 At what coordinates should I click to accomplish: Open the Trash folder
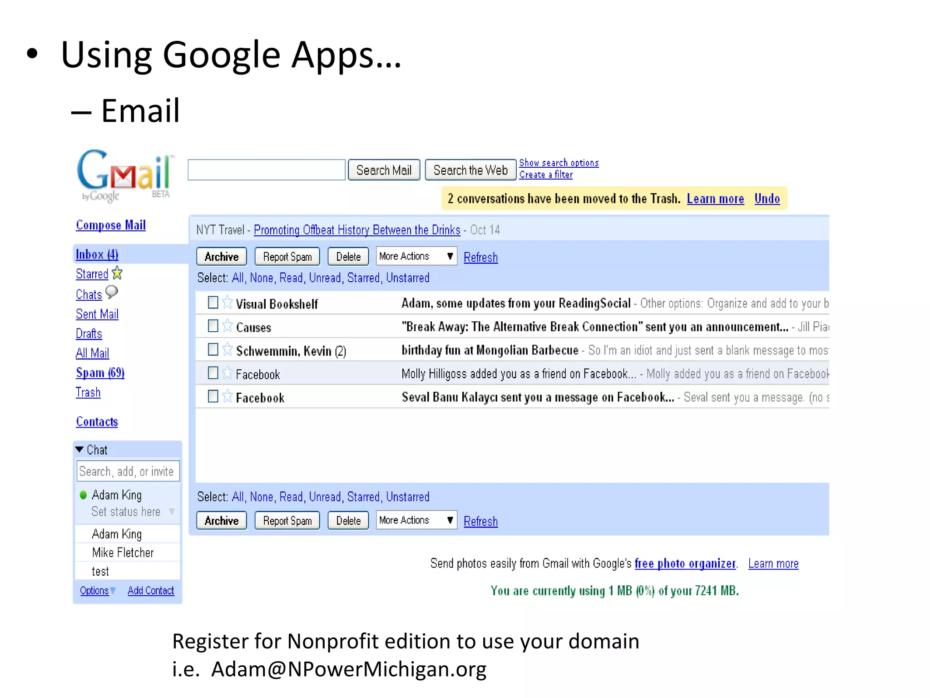88,392
